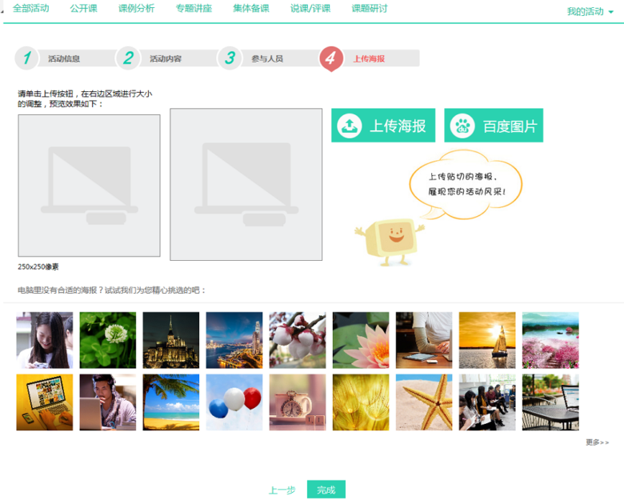The width and height of the screenshot is (624, 500).
Task: Choose the pink water lily poster
Action: click(x=361, y=340)
